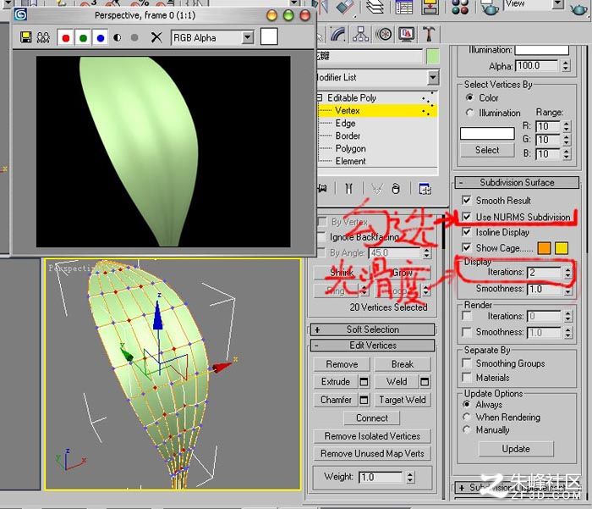This screenshot has width=592, height=509.
Task: Open Chamfer settings box button
Action: click(x=364, y=400)
